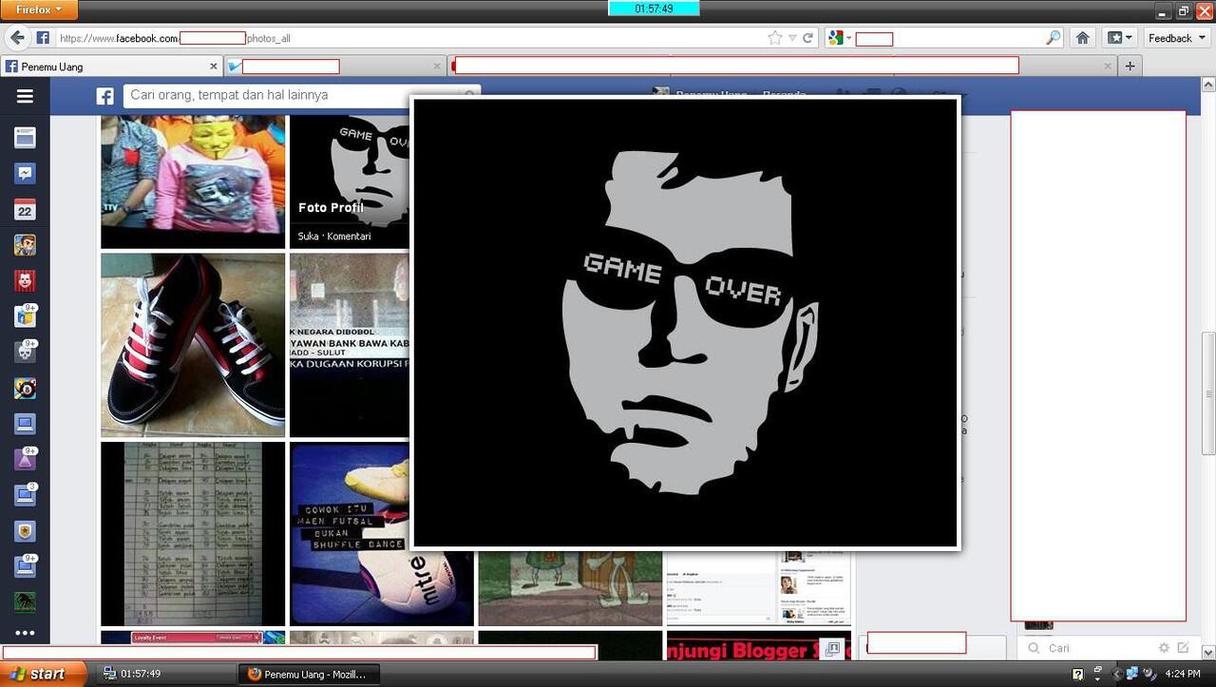
Task: Switch to Penemu Uang browser tab
Action: tap(111, 67)
